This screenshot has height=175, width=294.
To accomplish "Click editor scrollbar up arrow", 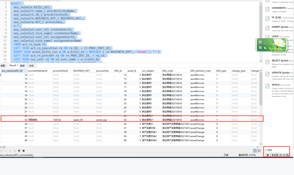I will [x=261, y=3].
